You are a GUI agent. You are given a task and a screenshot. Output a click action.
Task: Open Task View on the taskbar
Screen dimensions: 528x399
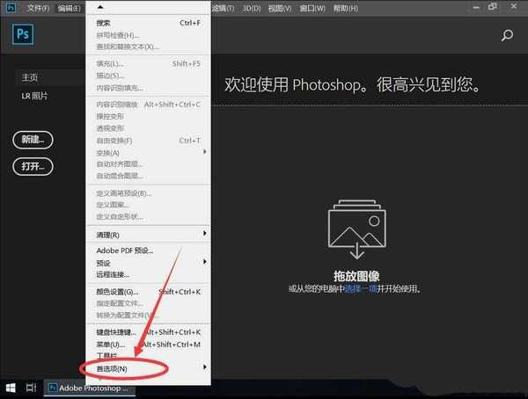[31, 387]
